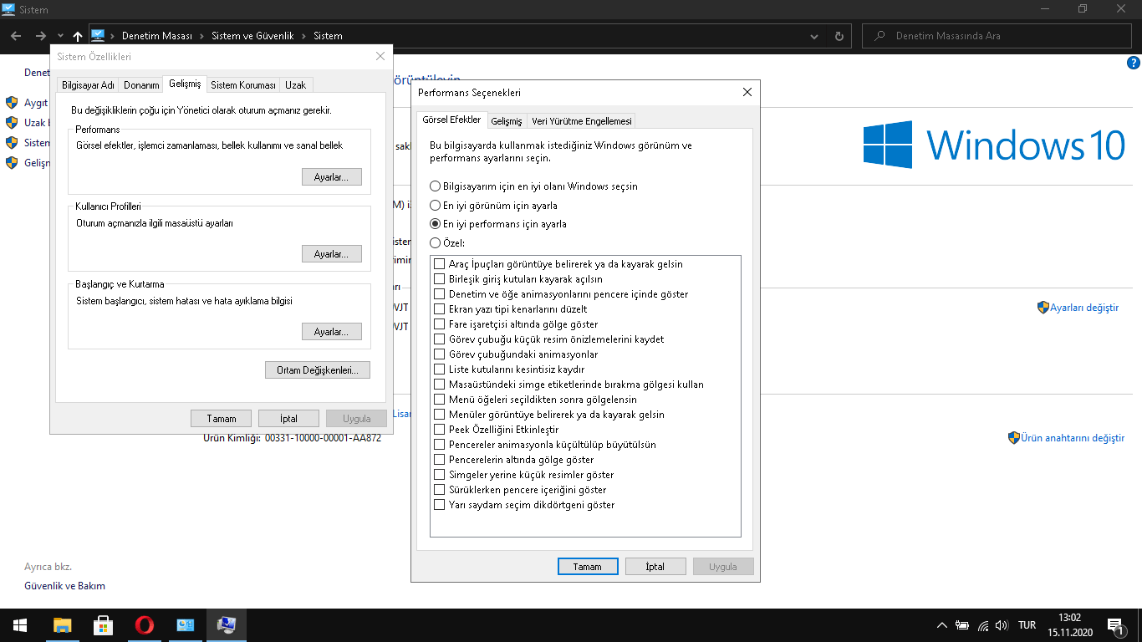Open 'Ortam Değişkenleri...' button
The height and width of the screenshot is (642, 1142).
tap(318, 370)
